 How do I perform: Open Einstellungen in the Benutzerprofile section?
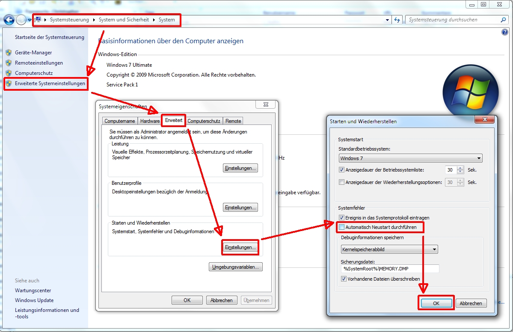pos(240,207)
